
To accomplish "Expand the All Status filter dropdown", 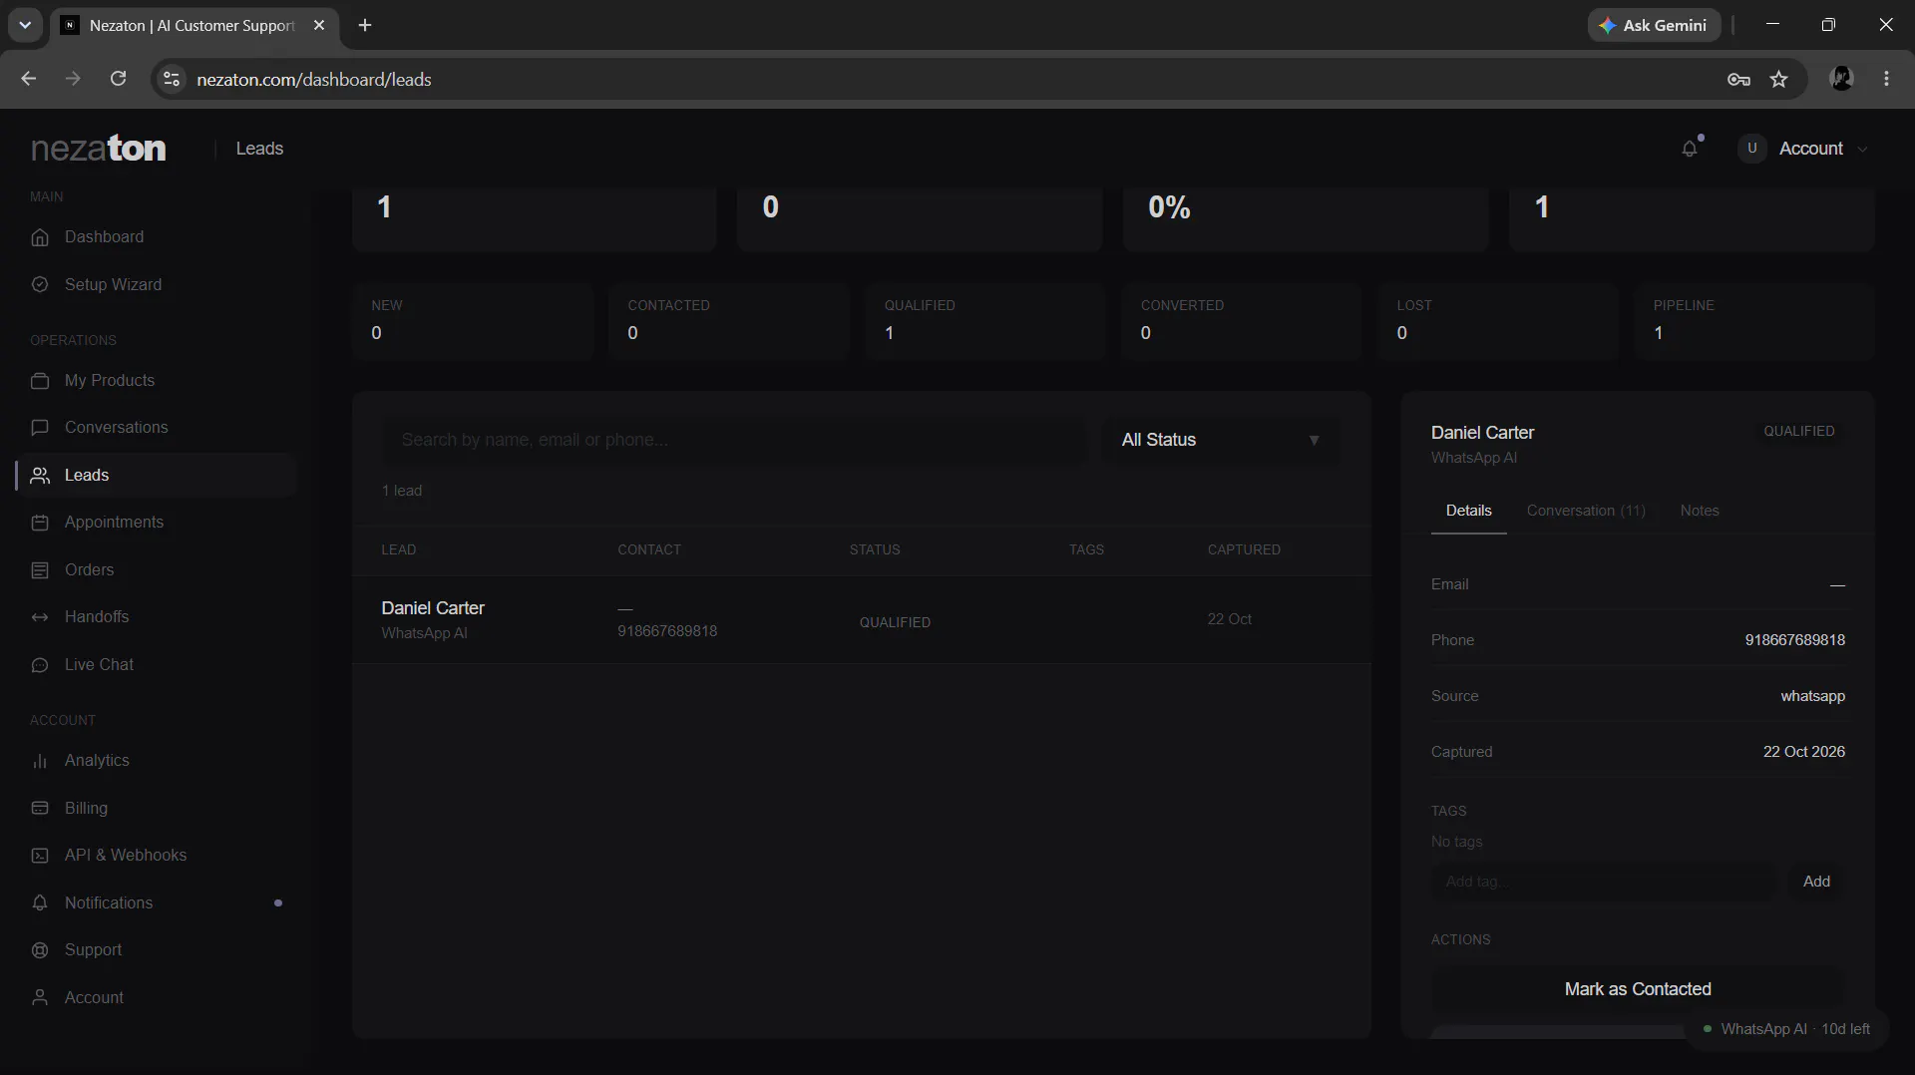I will pos(1220,440).
